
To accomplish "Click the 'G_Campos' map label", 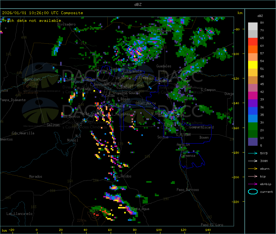I will coord(209,90).
